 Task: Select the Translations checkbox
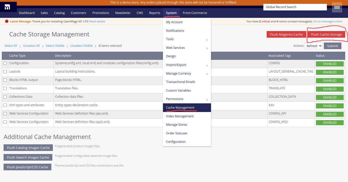click(5, 89)
